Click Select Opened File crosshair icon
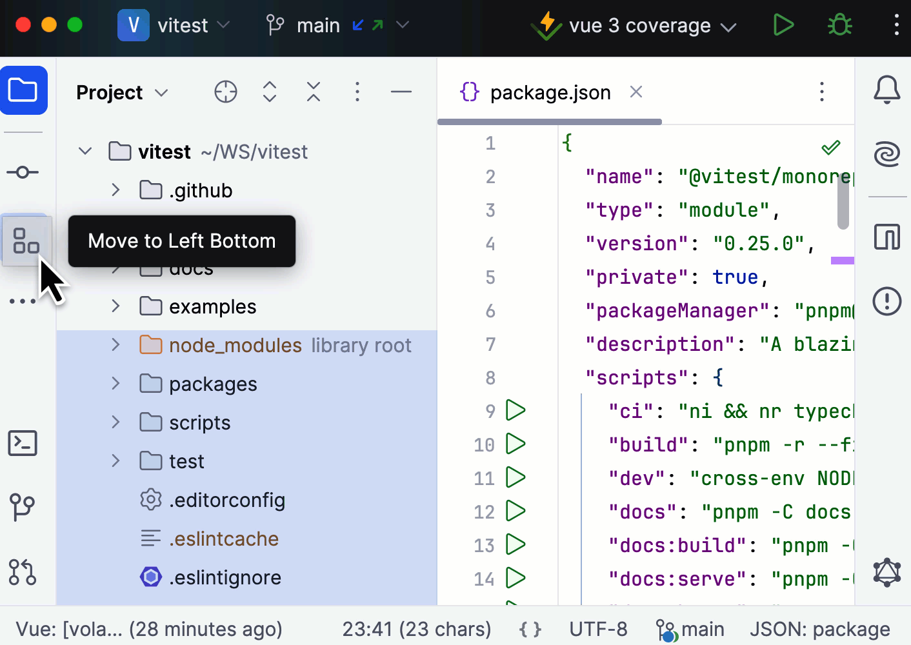 225,92
